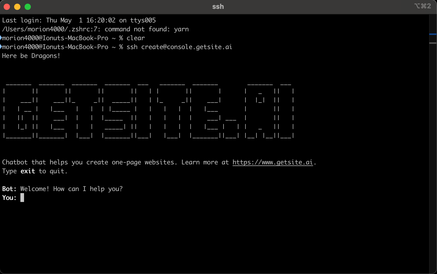Click the blinking block cursor
The image size is (437, 274).
pos(22,198)
